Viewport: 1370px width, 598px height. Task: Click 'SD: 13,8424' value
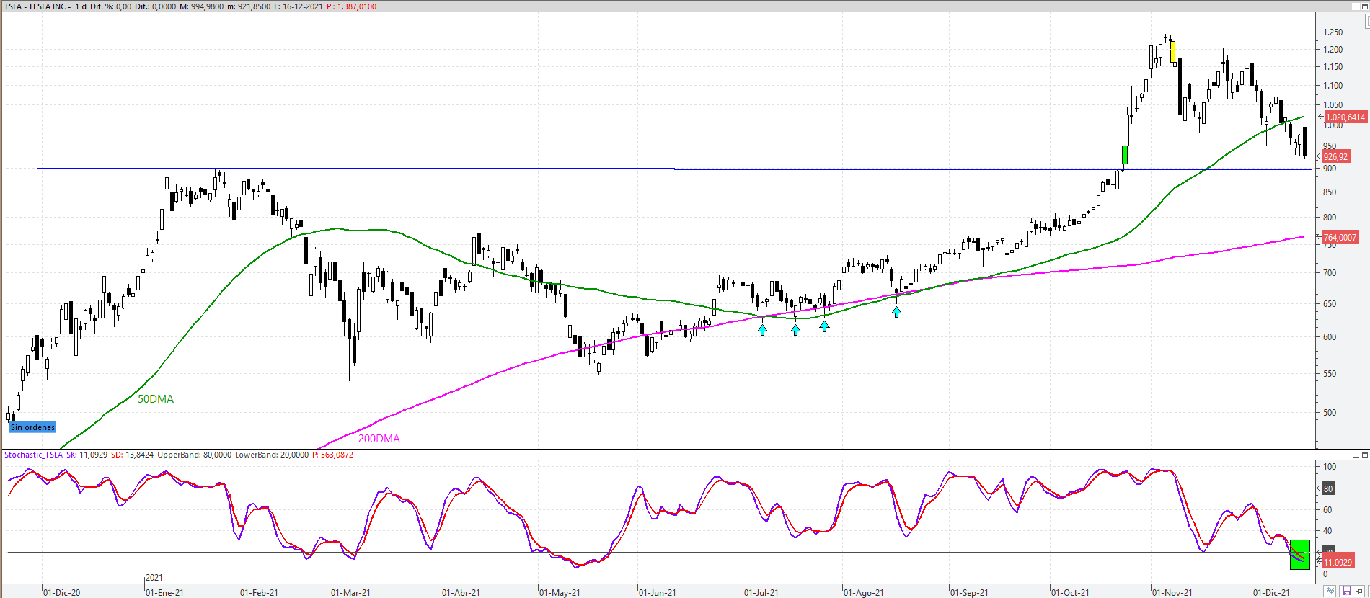(x=133, y=455)
